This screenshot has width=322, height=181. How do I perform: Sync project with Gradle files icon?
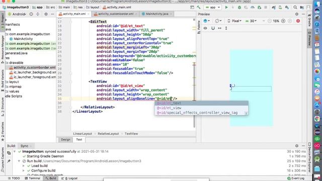(274, 8)
